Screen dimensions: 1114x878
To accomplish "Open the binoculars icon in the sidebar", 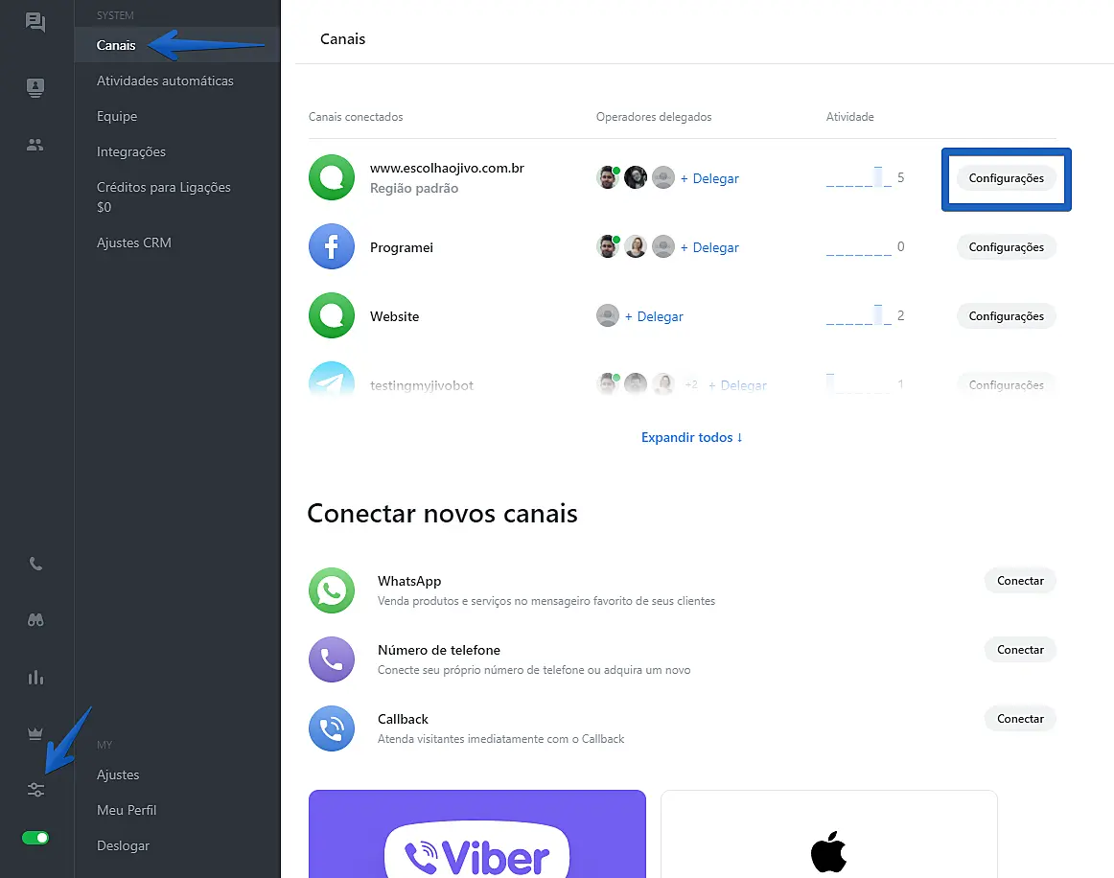I will coord(35,620).
